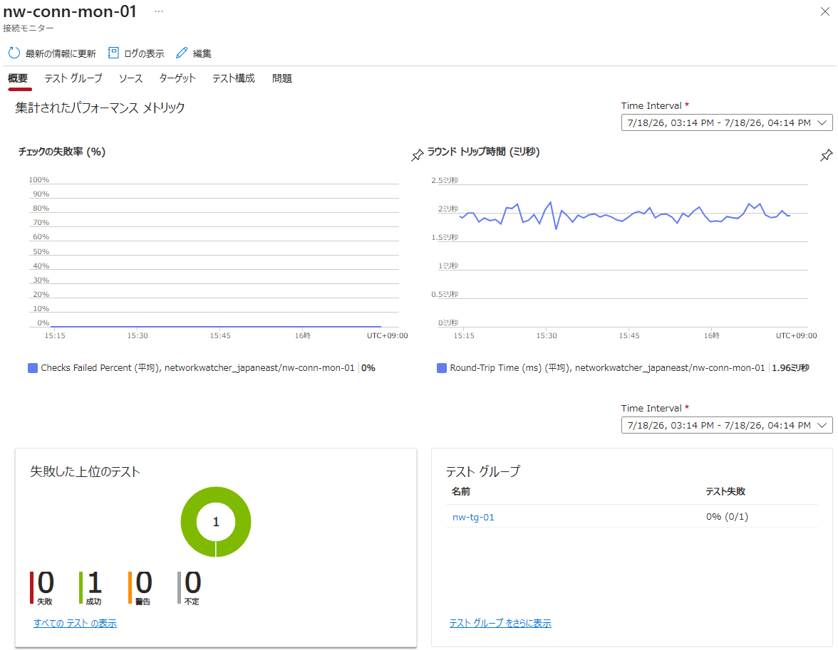Viewport: 838px width, 650px height.
Task: Click the 集計されたパフォーマンス メトリック heading
Action: tap(100, 108)
